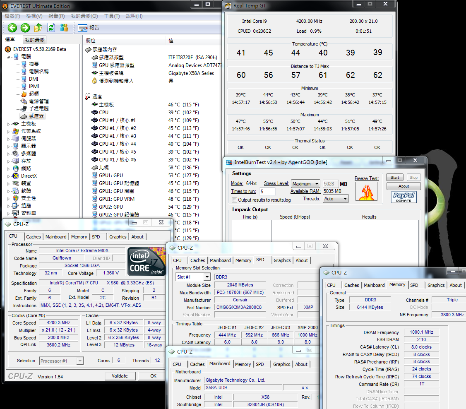Open the Stress Level dropdown
The height and width of the screenshot is (409, 466).
click(305, 184)
